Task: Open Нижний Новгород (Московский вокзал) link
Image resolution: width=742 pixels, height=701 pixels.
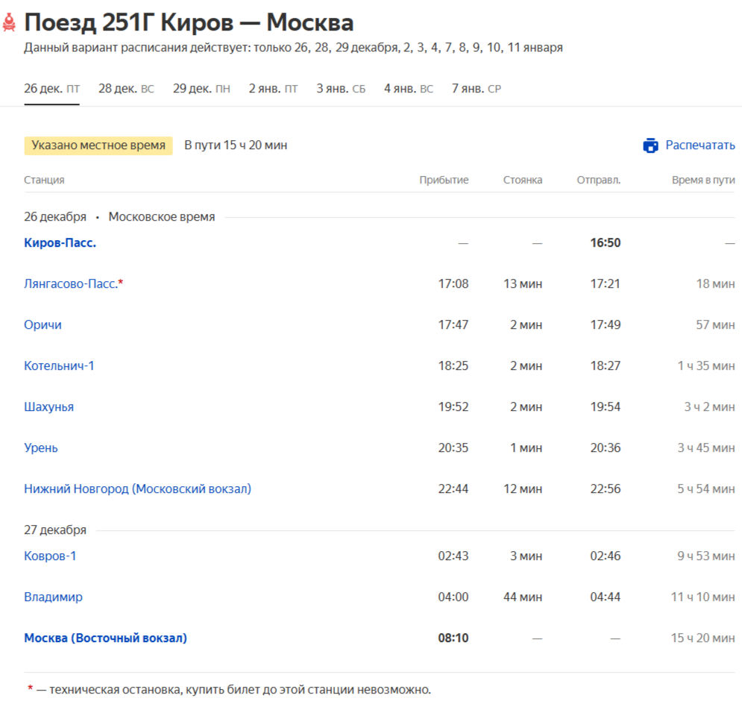Action: 137,489
